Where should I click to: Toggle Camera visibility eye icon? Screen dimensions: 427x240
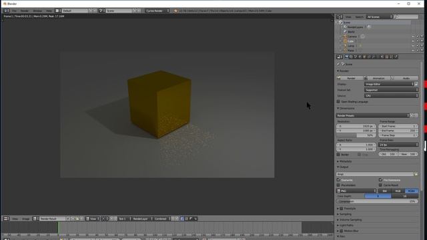coord(413,37)
